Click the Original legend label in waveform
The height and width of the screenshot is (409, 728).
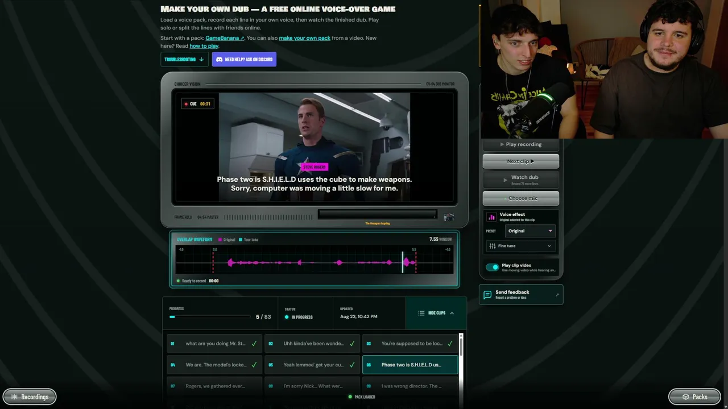click(x=227, y=240)
